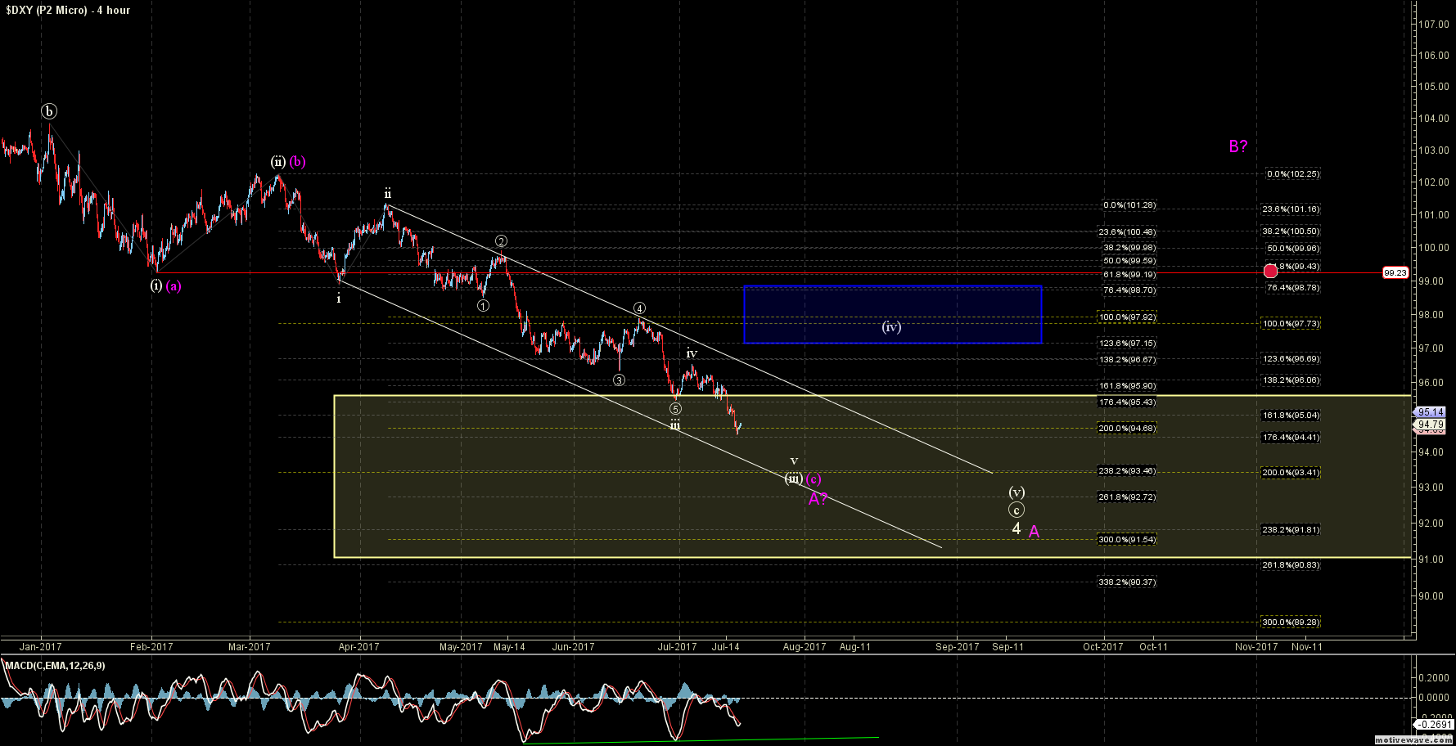1456x746 pixels.
Task: Select the red circle marker near 99.43
Action: click(1270, 271)
